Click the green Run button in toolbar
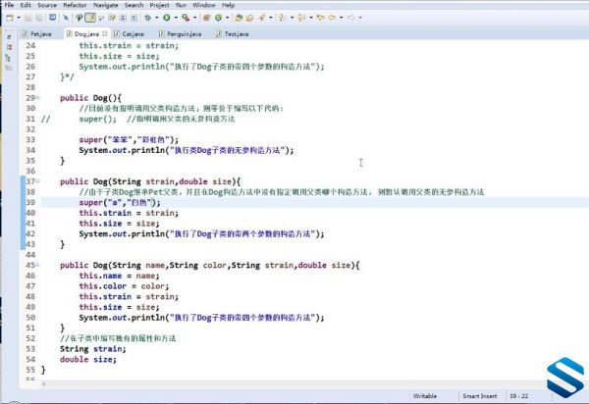 pos(167,18)
